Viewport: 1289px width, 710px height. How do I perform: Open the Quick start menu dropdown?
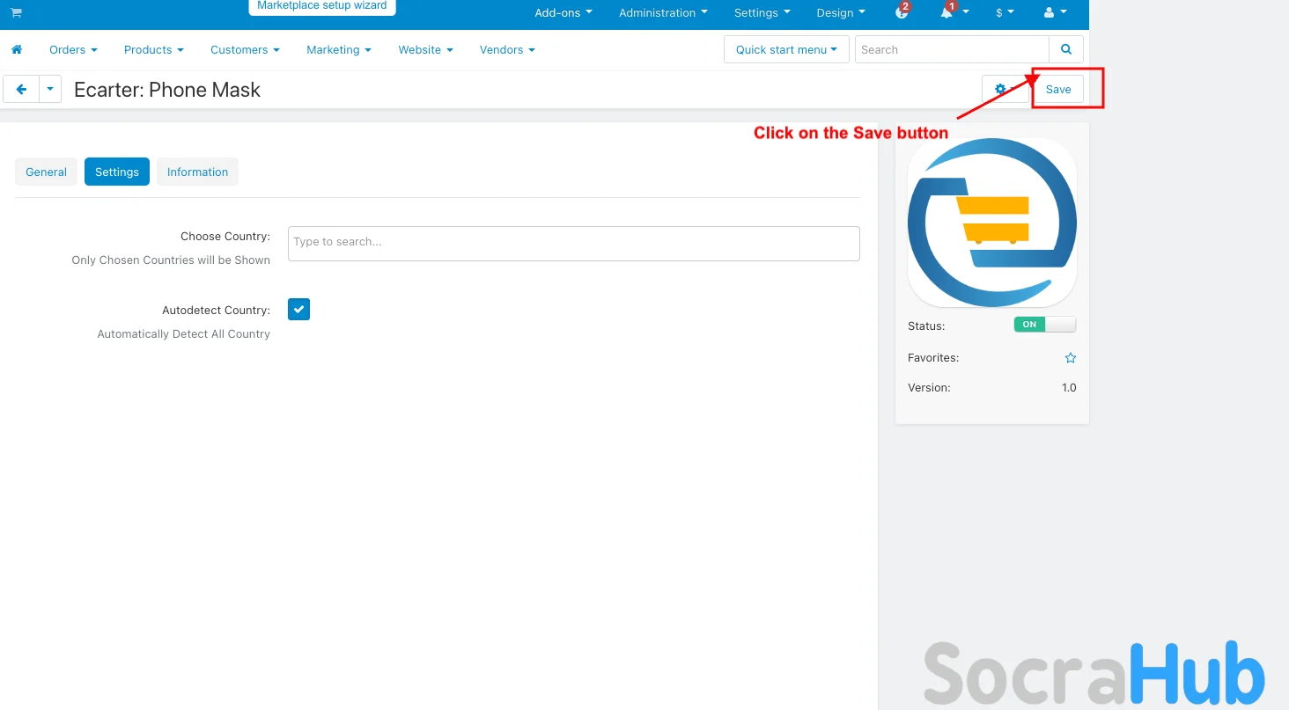tap(786, 49)
